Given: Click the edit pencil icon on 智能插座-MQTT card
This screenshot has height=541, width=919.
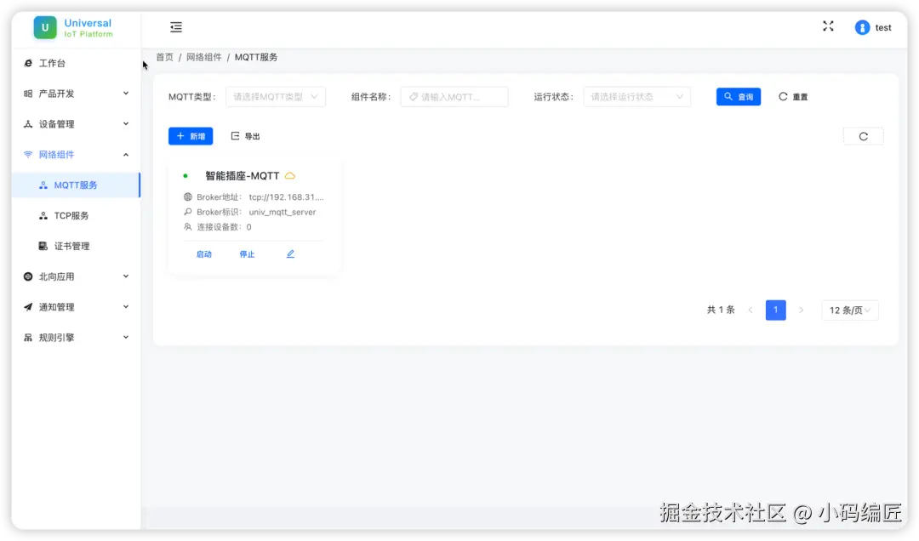Looking at the screenshot, I should tap(290, 253).
